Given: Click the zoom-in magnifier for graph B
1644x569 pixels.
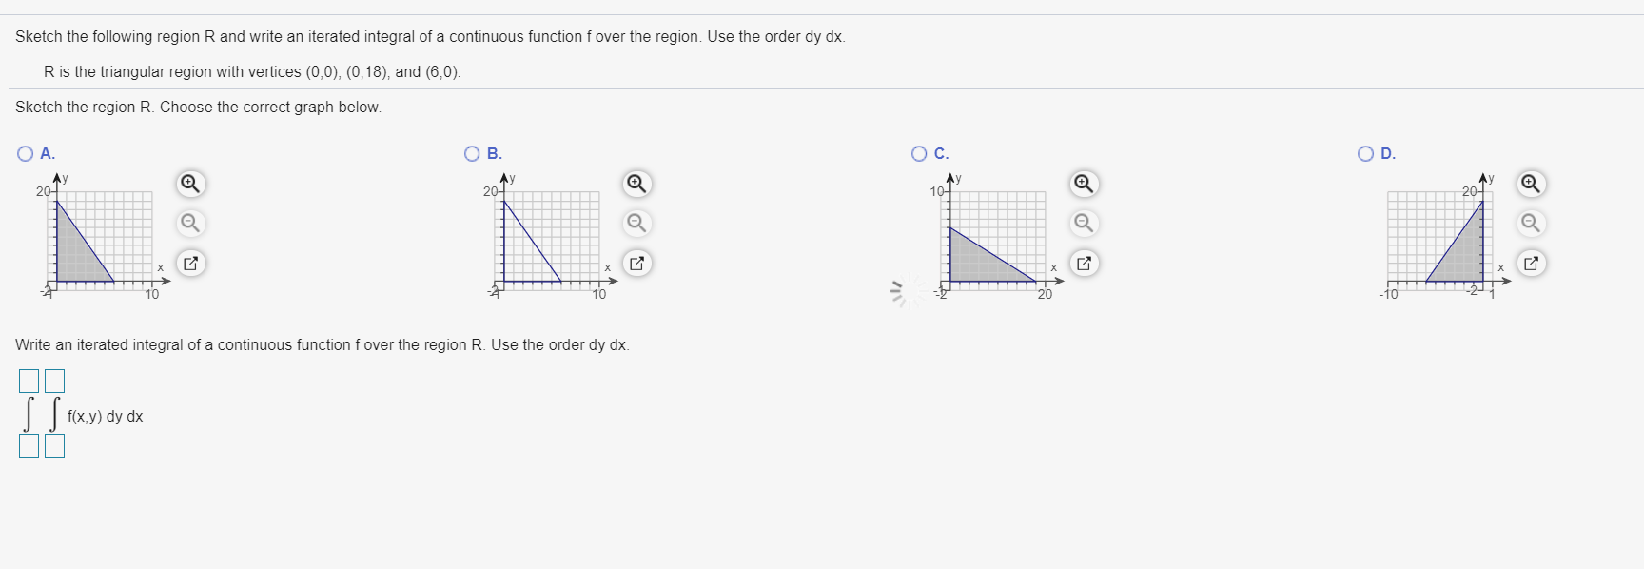Looking at the screenshot, I should (x=636, y=184).
